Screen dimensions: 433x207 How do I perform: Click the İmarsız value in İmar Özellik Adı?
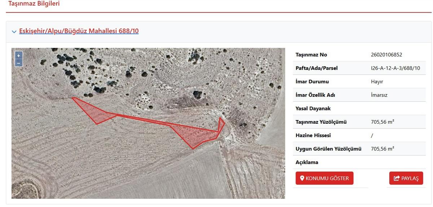coord(379,95)
